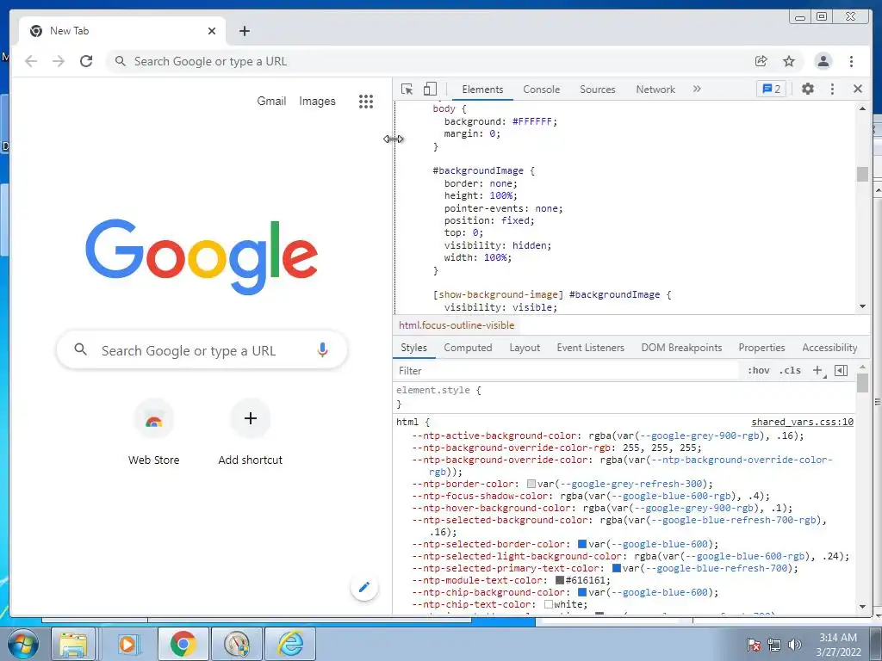
Task: Open the --ntp-border-color swatch
Action: pos(531,484)
